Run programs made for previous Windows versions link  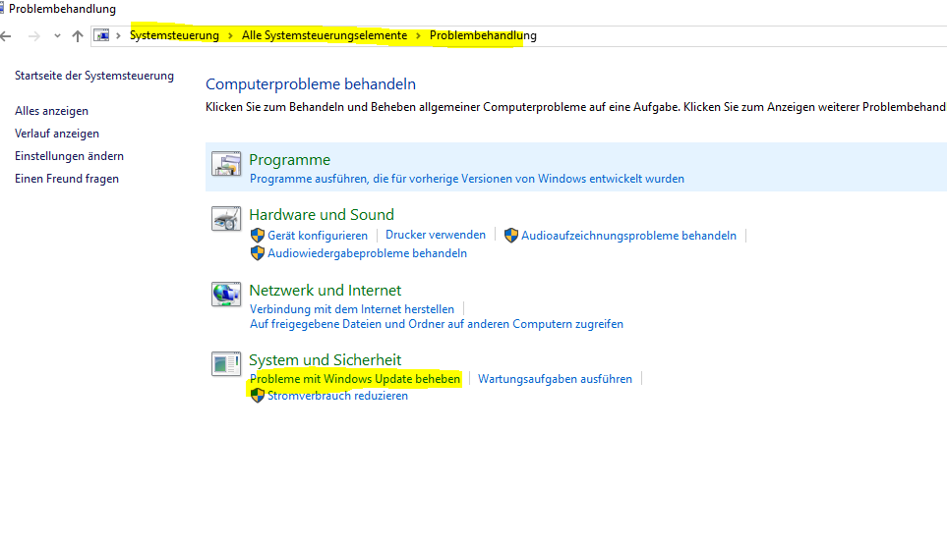[467, 179]
